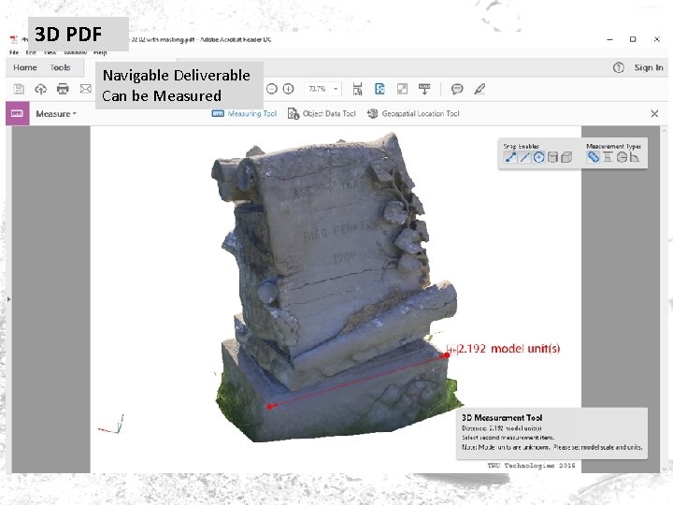Viewport: 673px width, 505px height.
Task: Toggle snap to planar faces cube icon
Action: pyautogui.click(x=566, y=158)
